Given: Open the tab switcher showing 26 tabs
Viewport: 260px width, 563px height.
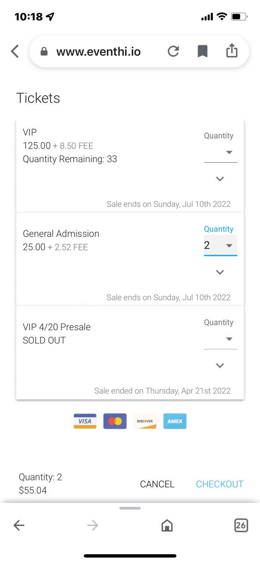Looking at the screenshot, I should click(x=241, y=525).
